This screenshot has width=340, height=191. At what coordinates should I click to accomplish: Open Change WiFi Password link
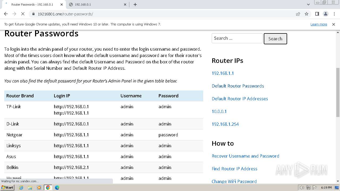234,181
